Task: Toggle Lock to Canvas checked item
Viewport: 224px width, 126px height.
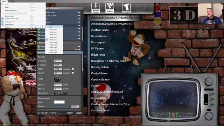Action: point(23,22)
